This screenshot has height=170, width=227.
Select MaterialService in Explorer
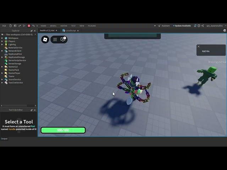tap(15, 48)
